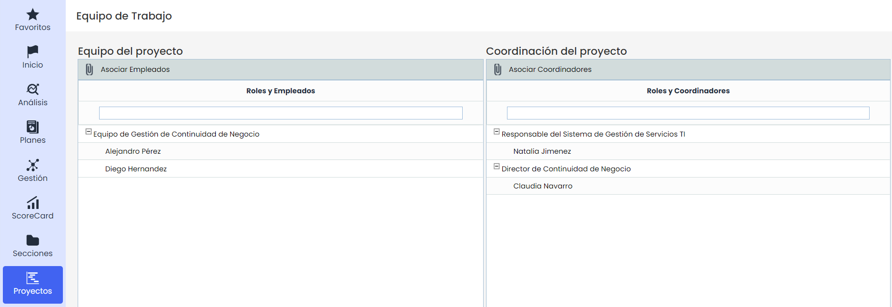Select the Planes document icon

click(32, 127)
